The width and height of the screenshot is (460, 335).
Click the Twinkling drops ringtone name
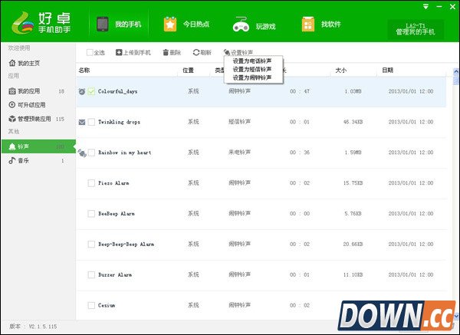coord(119,122)
